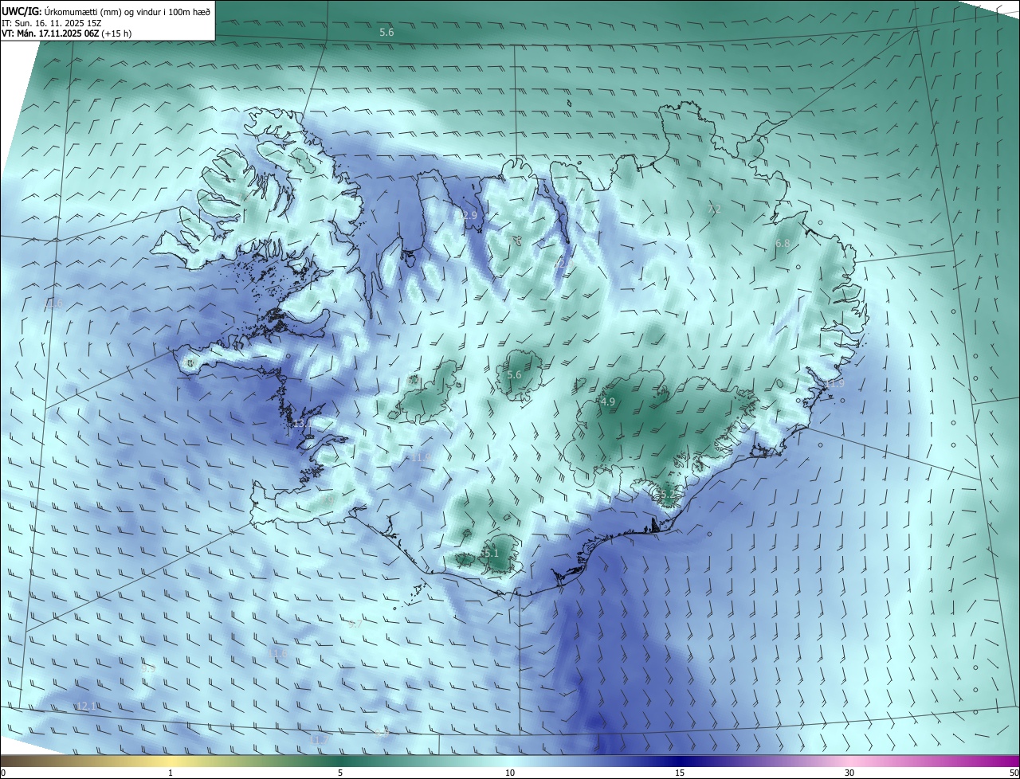1020x779 pixels.
Task: Click the title 'Úrkomumætti (mm) og vindur í 100m hæð'
Action: (127, 12)
